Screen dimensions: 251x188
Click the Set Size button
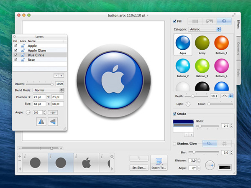tap(139, 168)
